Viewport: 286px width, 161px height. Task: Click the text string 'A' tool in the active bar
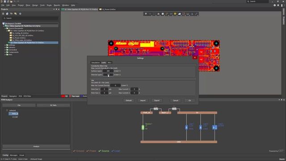[192, 14]
